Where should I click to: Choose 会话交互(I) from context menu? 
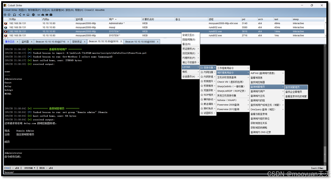[x=190, y=35]
